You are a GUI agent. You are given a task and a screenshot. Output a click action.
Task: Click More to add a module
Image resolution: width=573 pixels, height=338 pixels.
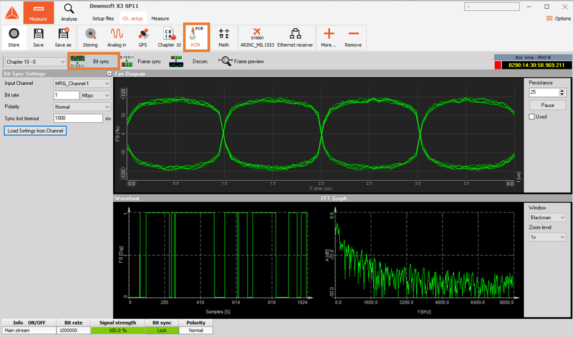coord(328,38)
